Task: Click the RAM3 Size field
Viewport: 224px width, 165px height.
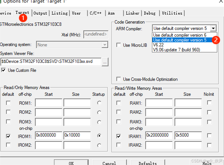Action: tap(188, 122)
